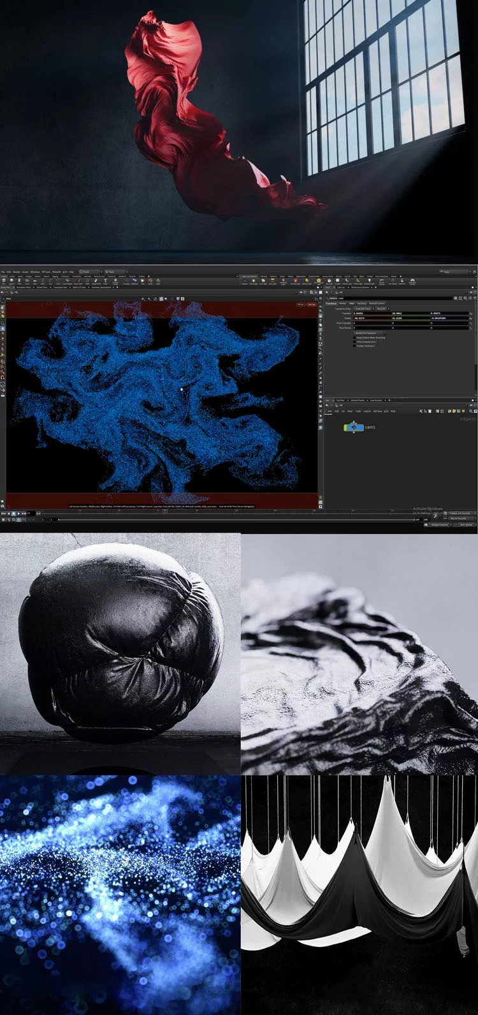Switch to the Render View pane tab
The width and height of the screenshot is (478, 1015).
[x=42, y=287]
